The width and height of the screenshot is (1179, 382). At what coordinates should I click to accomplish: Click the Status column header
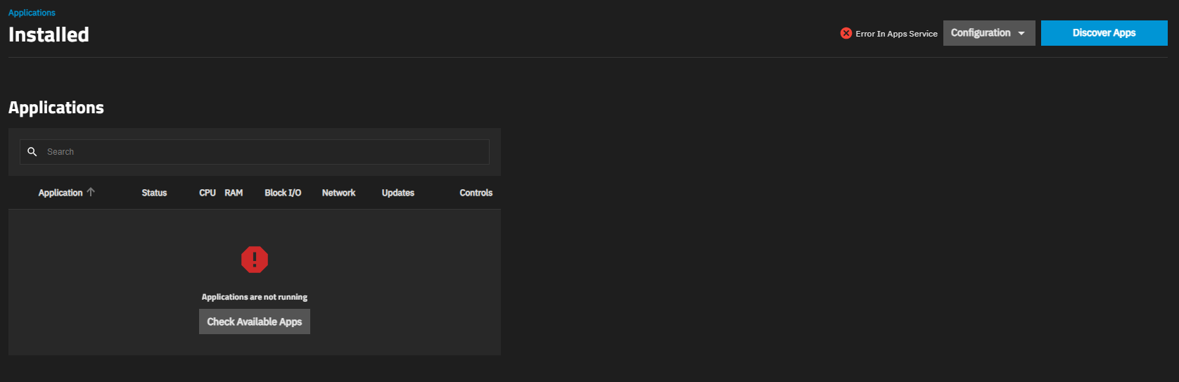154,193
